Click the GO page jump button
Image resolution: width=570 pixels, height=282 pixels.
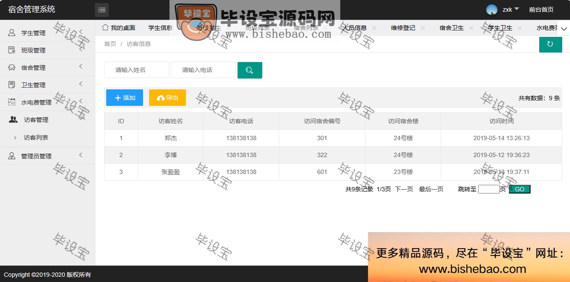[520, 189]
